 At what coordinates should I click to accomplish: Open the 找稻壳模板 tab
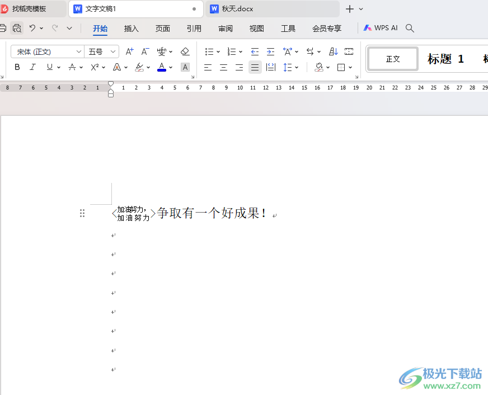click(x=32, y=9)
